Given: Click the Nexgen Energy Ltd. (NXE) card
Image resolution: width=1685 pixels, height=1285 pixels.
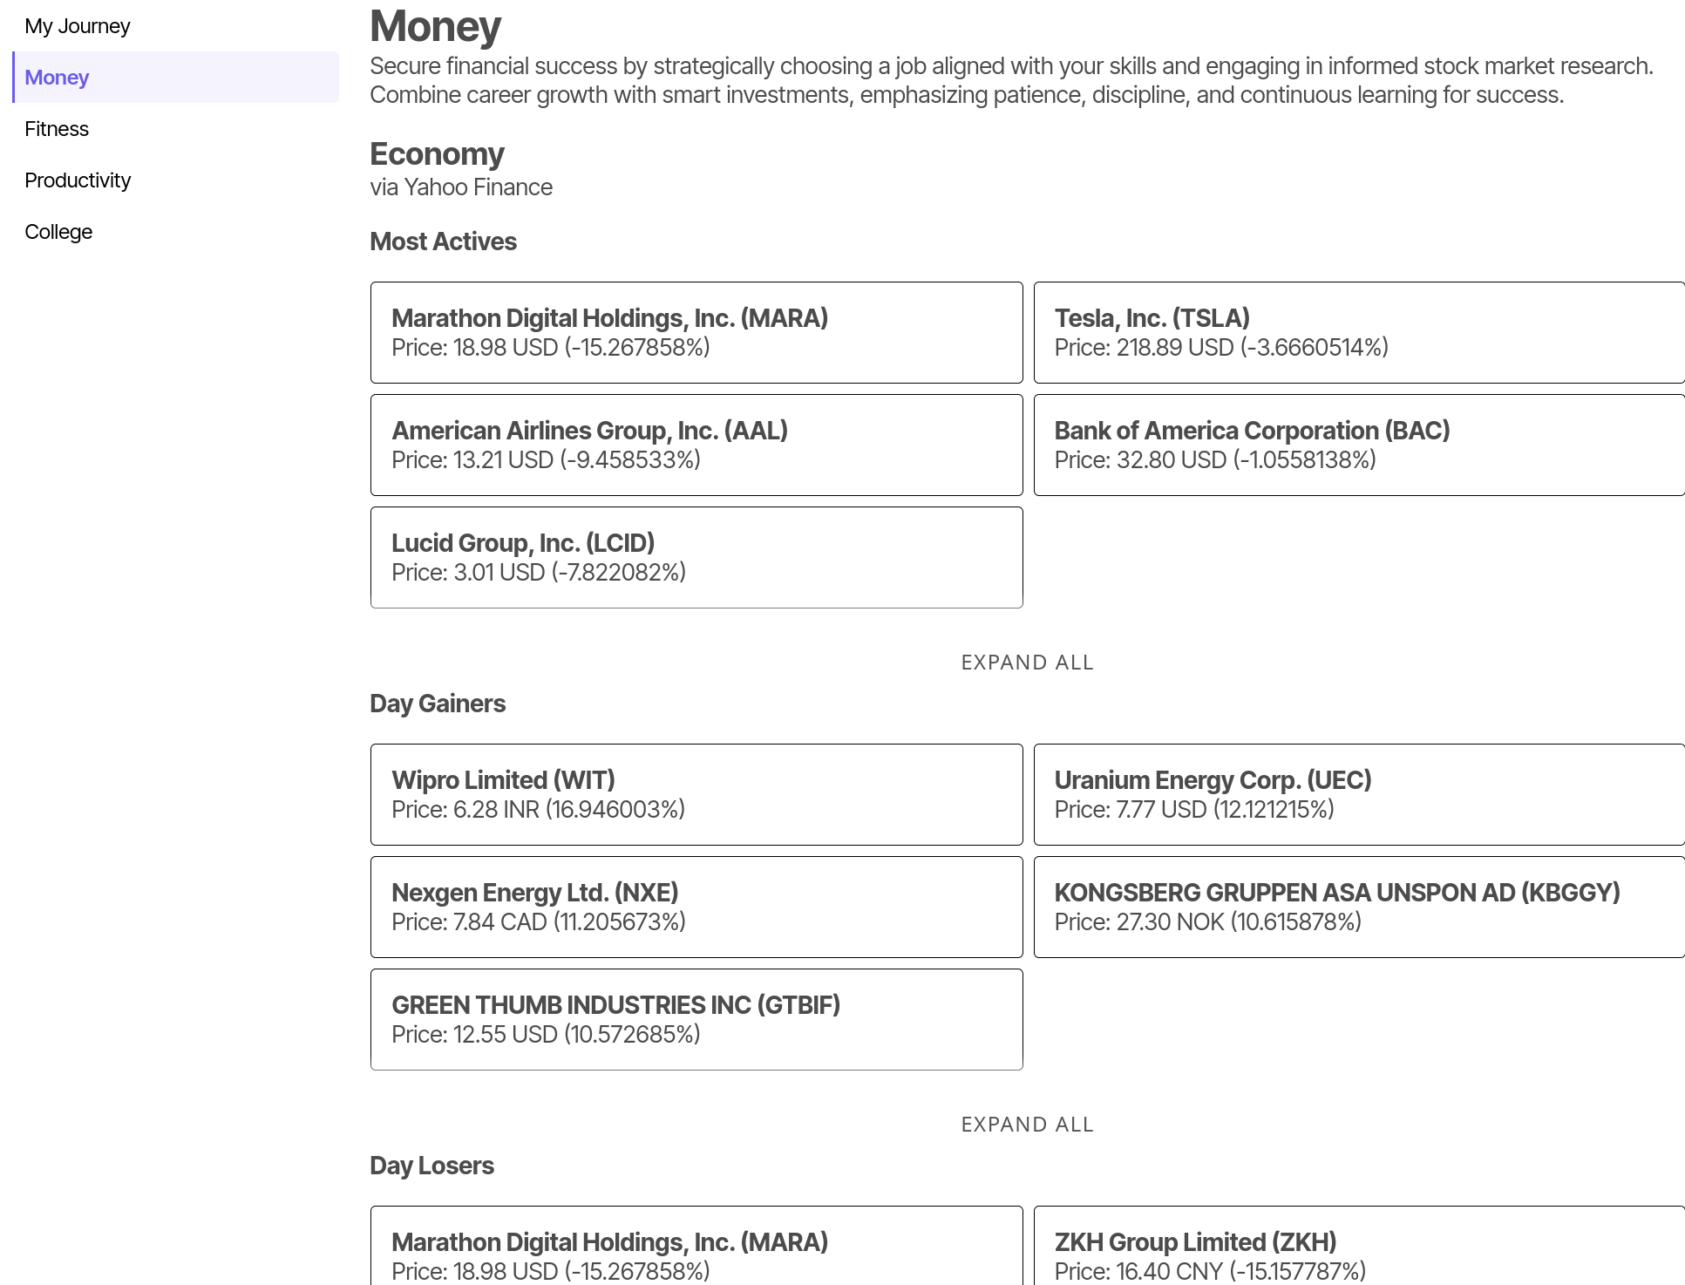Looking at the screenshot, I should (696, 907).
